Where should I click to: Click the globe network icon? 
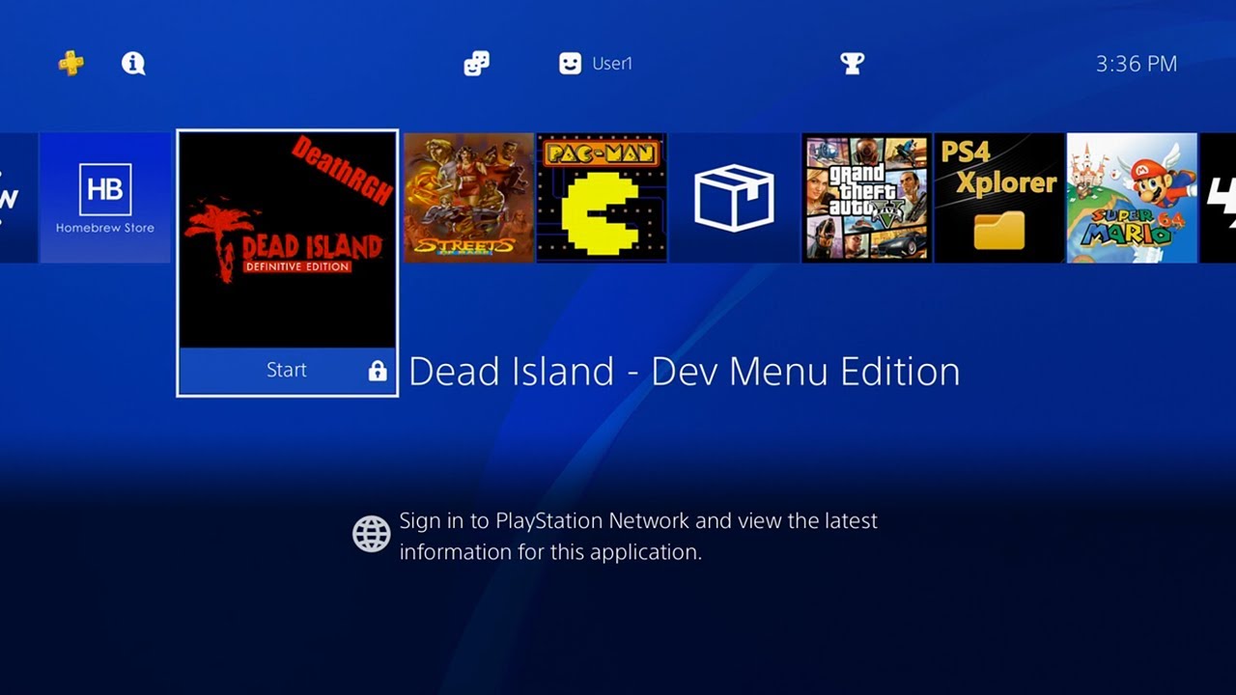pyautogui.click(x=372, y=534)
